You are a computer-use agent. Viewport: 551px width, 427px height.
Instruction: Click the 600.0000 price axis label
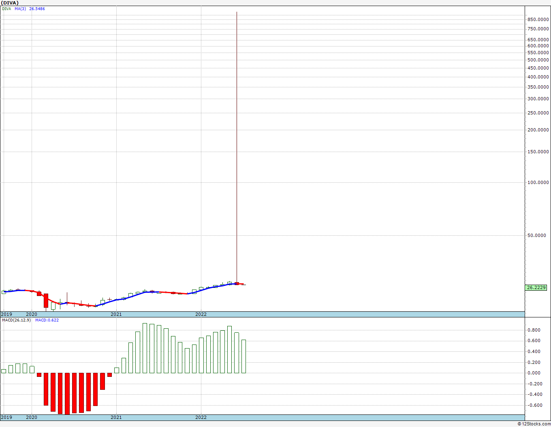pyautogui.click(x=538, y=46)
